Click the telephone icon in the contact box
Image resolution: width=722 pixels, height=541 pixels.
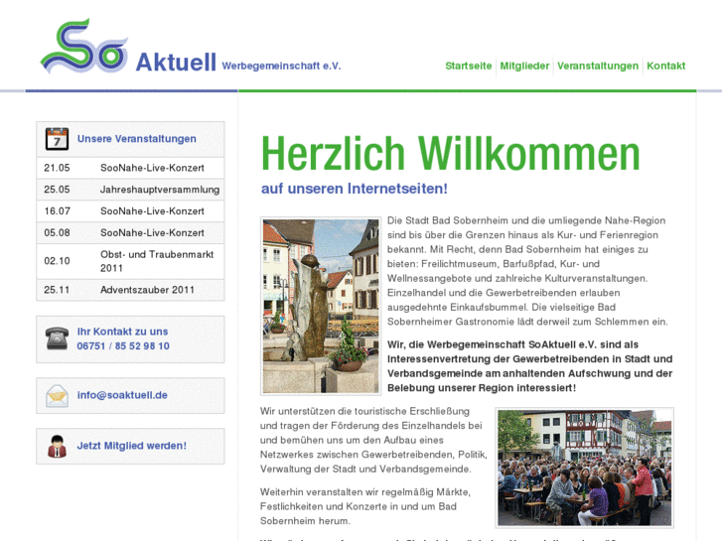[x=57, y=338]
